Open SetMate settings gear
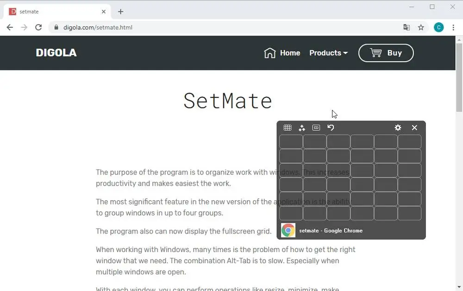Screen dimensions: 463x291 398,128
